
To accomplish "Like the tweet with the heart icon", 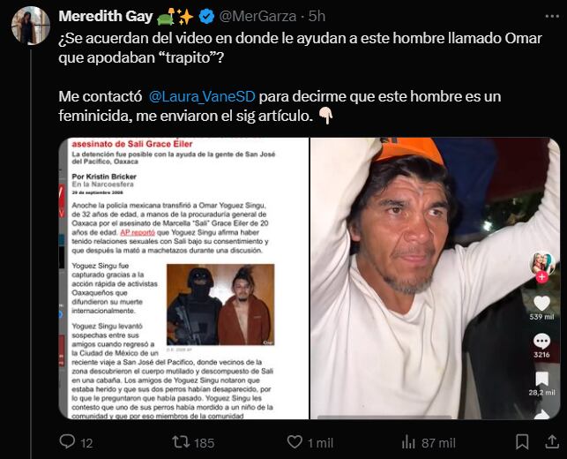I will (x=295, y=442).
